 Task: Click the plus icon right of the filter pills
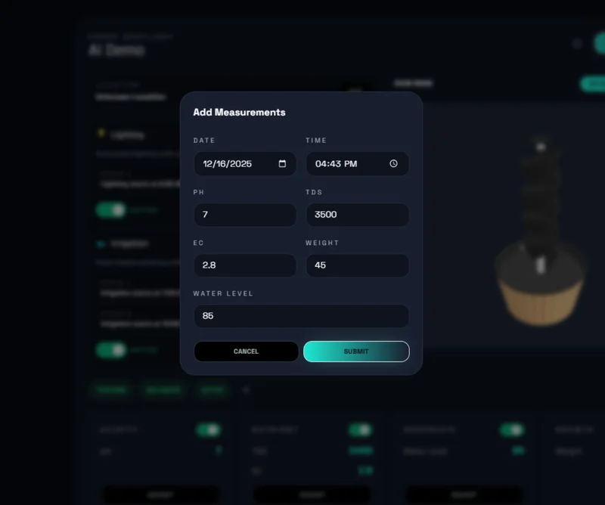pyautogui.click(x=245, y=390)
